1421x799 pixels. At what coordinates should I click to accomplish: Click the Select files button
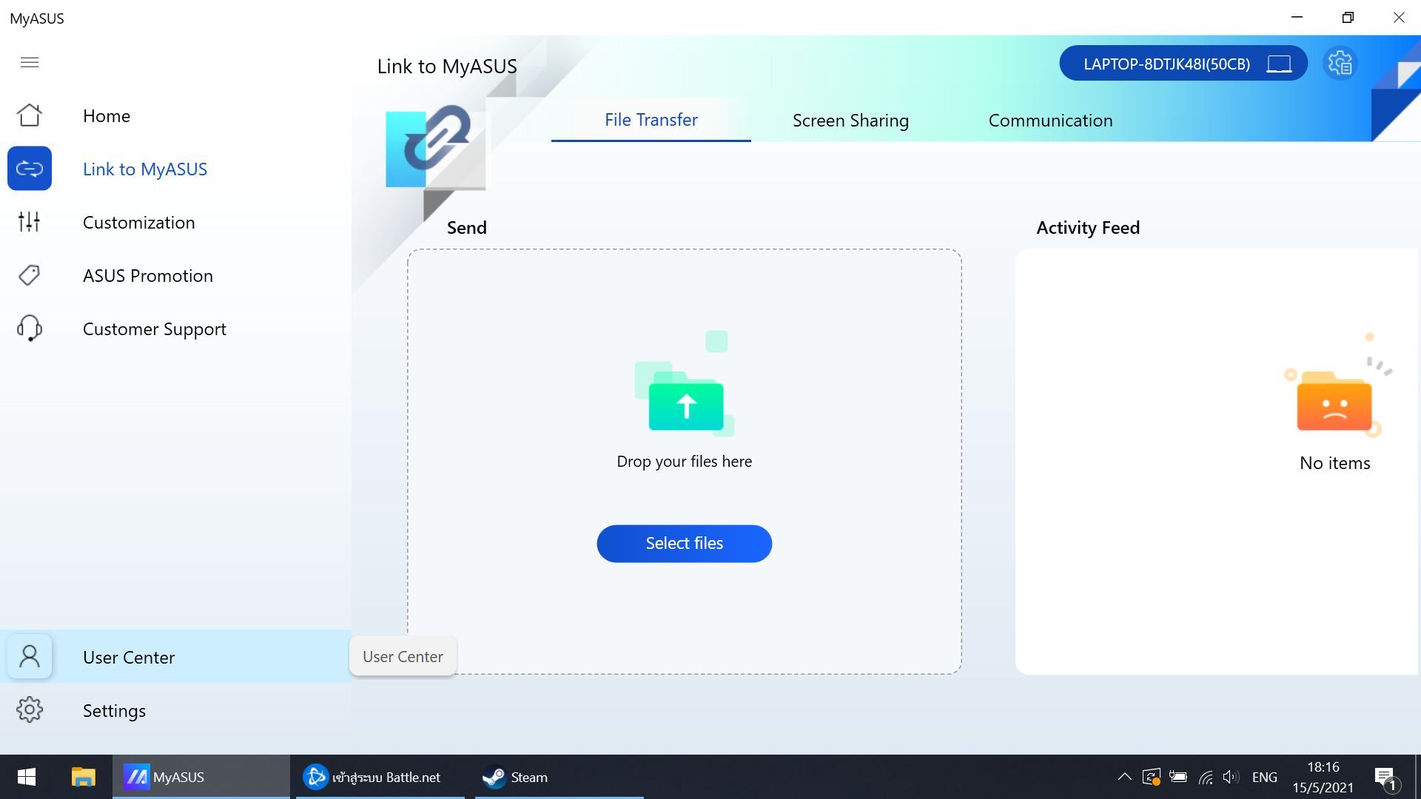click(x=685, y=544)
